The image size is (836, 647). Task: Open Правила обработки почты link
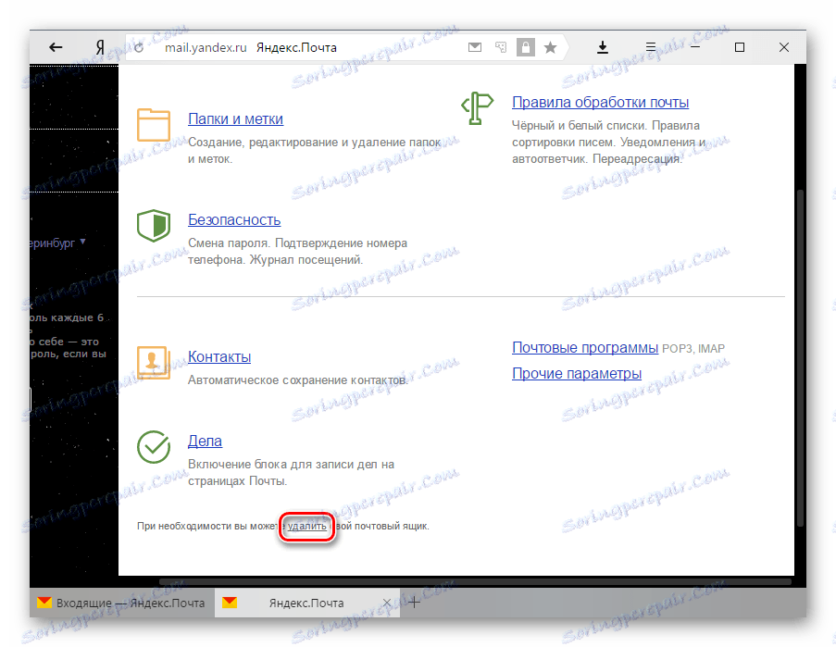coord(600,103)
